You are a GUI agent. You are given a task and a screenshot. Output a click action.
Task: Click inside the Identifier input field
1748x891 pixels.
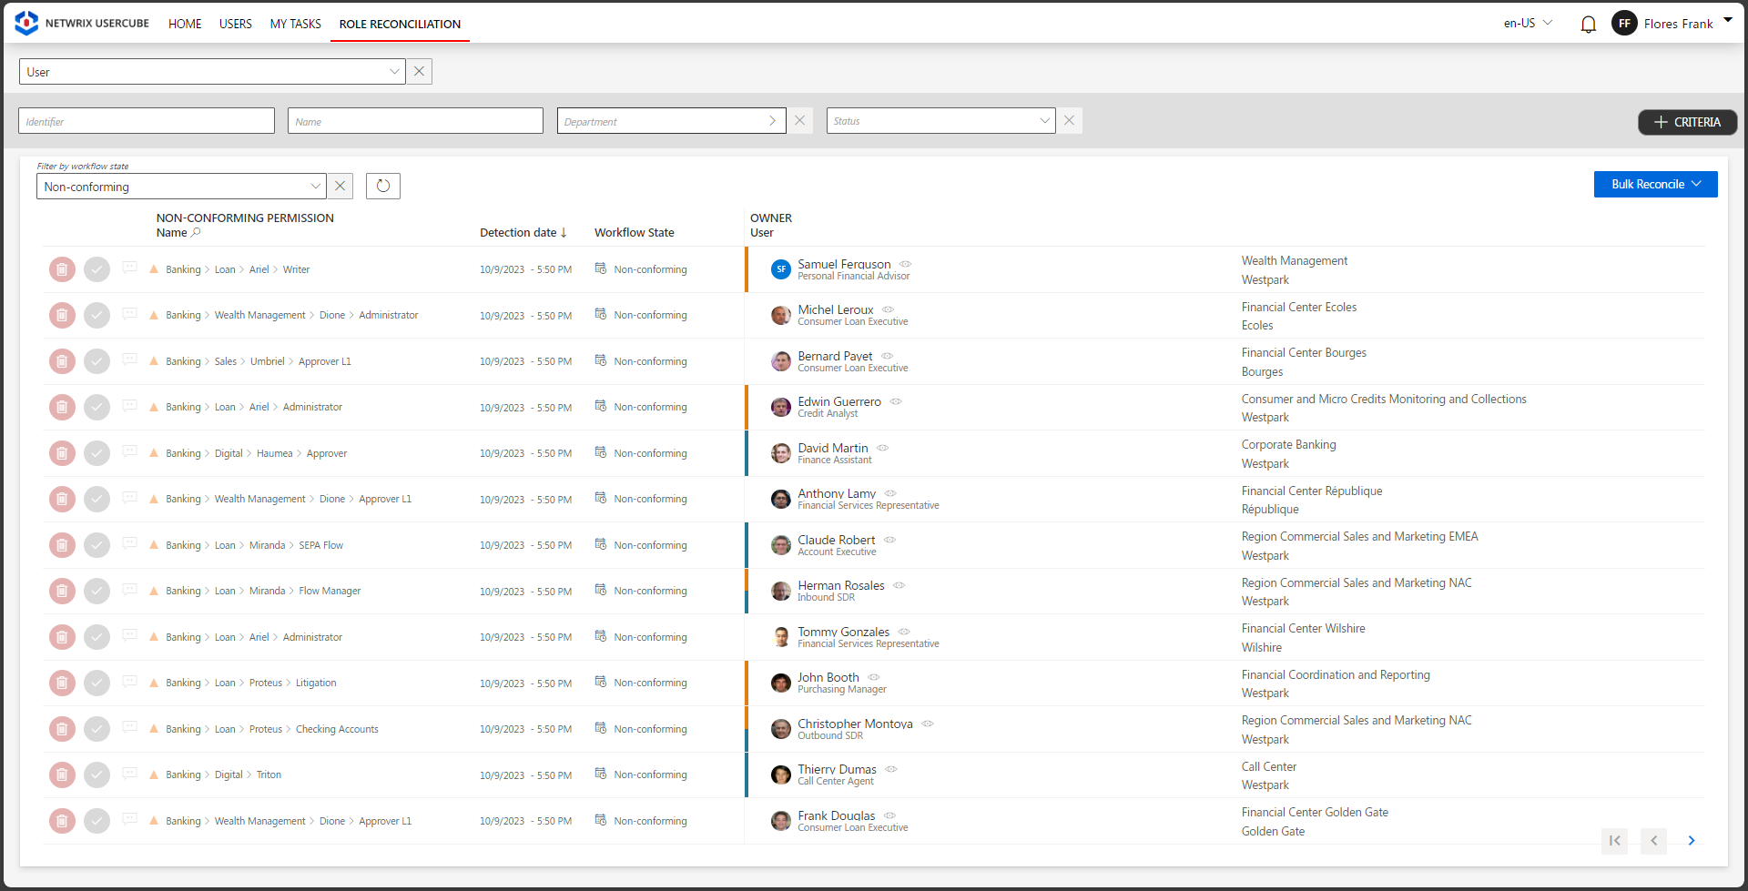click(x=146, y=120)
